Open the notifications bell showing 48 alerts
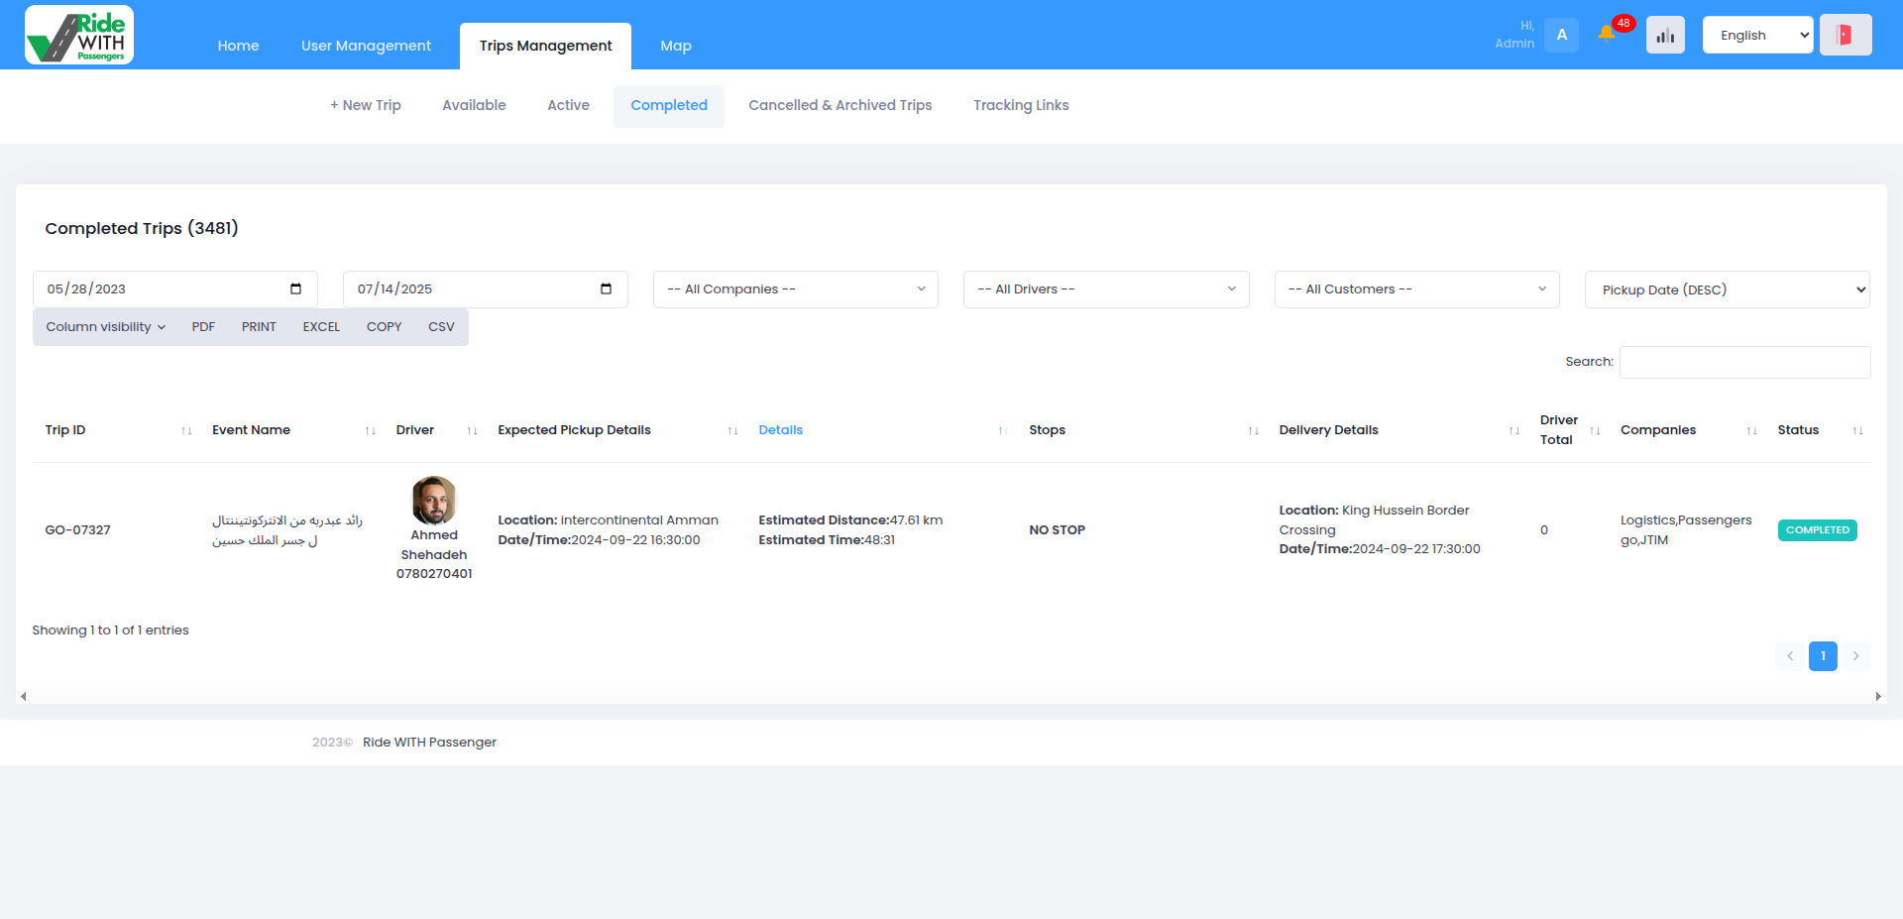1903x919 pixels. pyautogui.click(x=1608, y=34)
